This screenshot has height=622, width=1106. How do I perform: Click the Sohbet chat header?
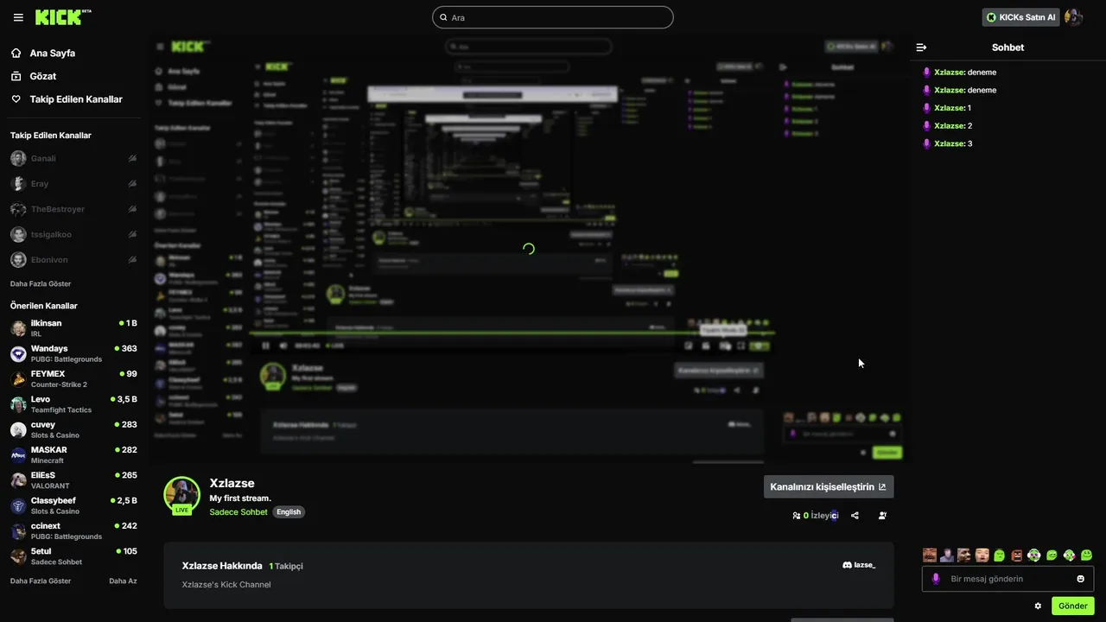click(1007, 48)
